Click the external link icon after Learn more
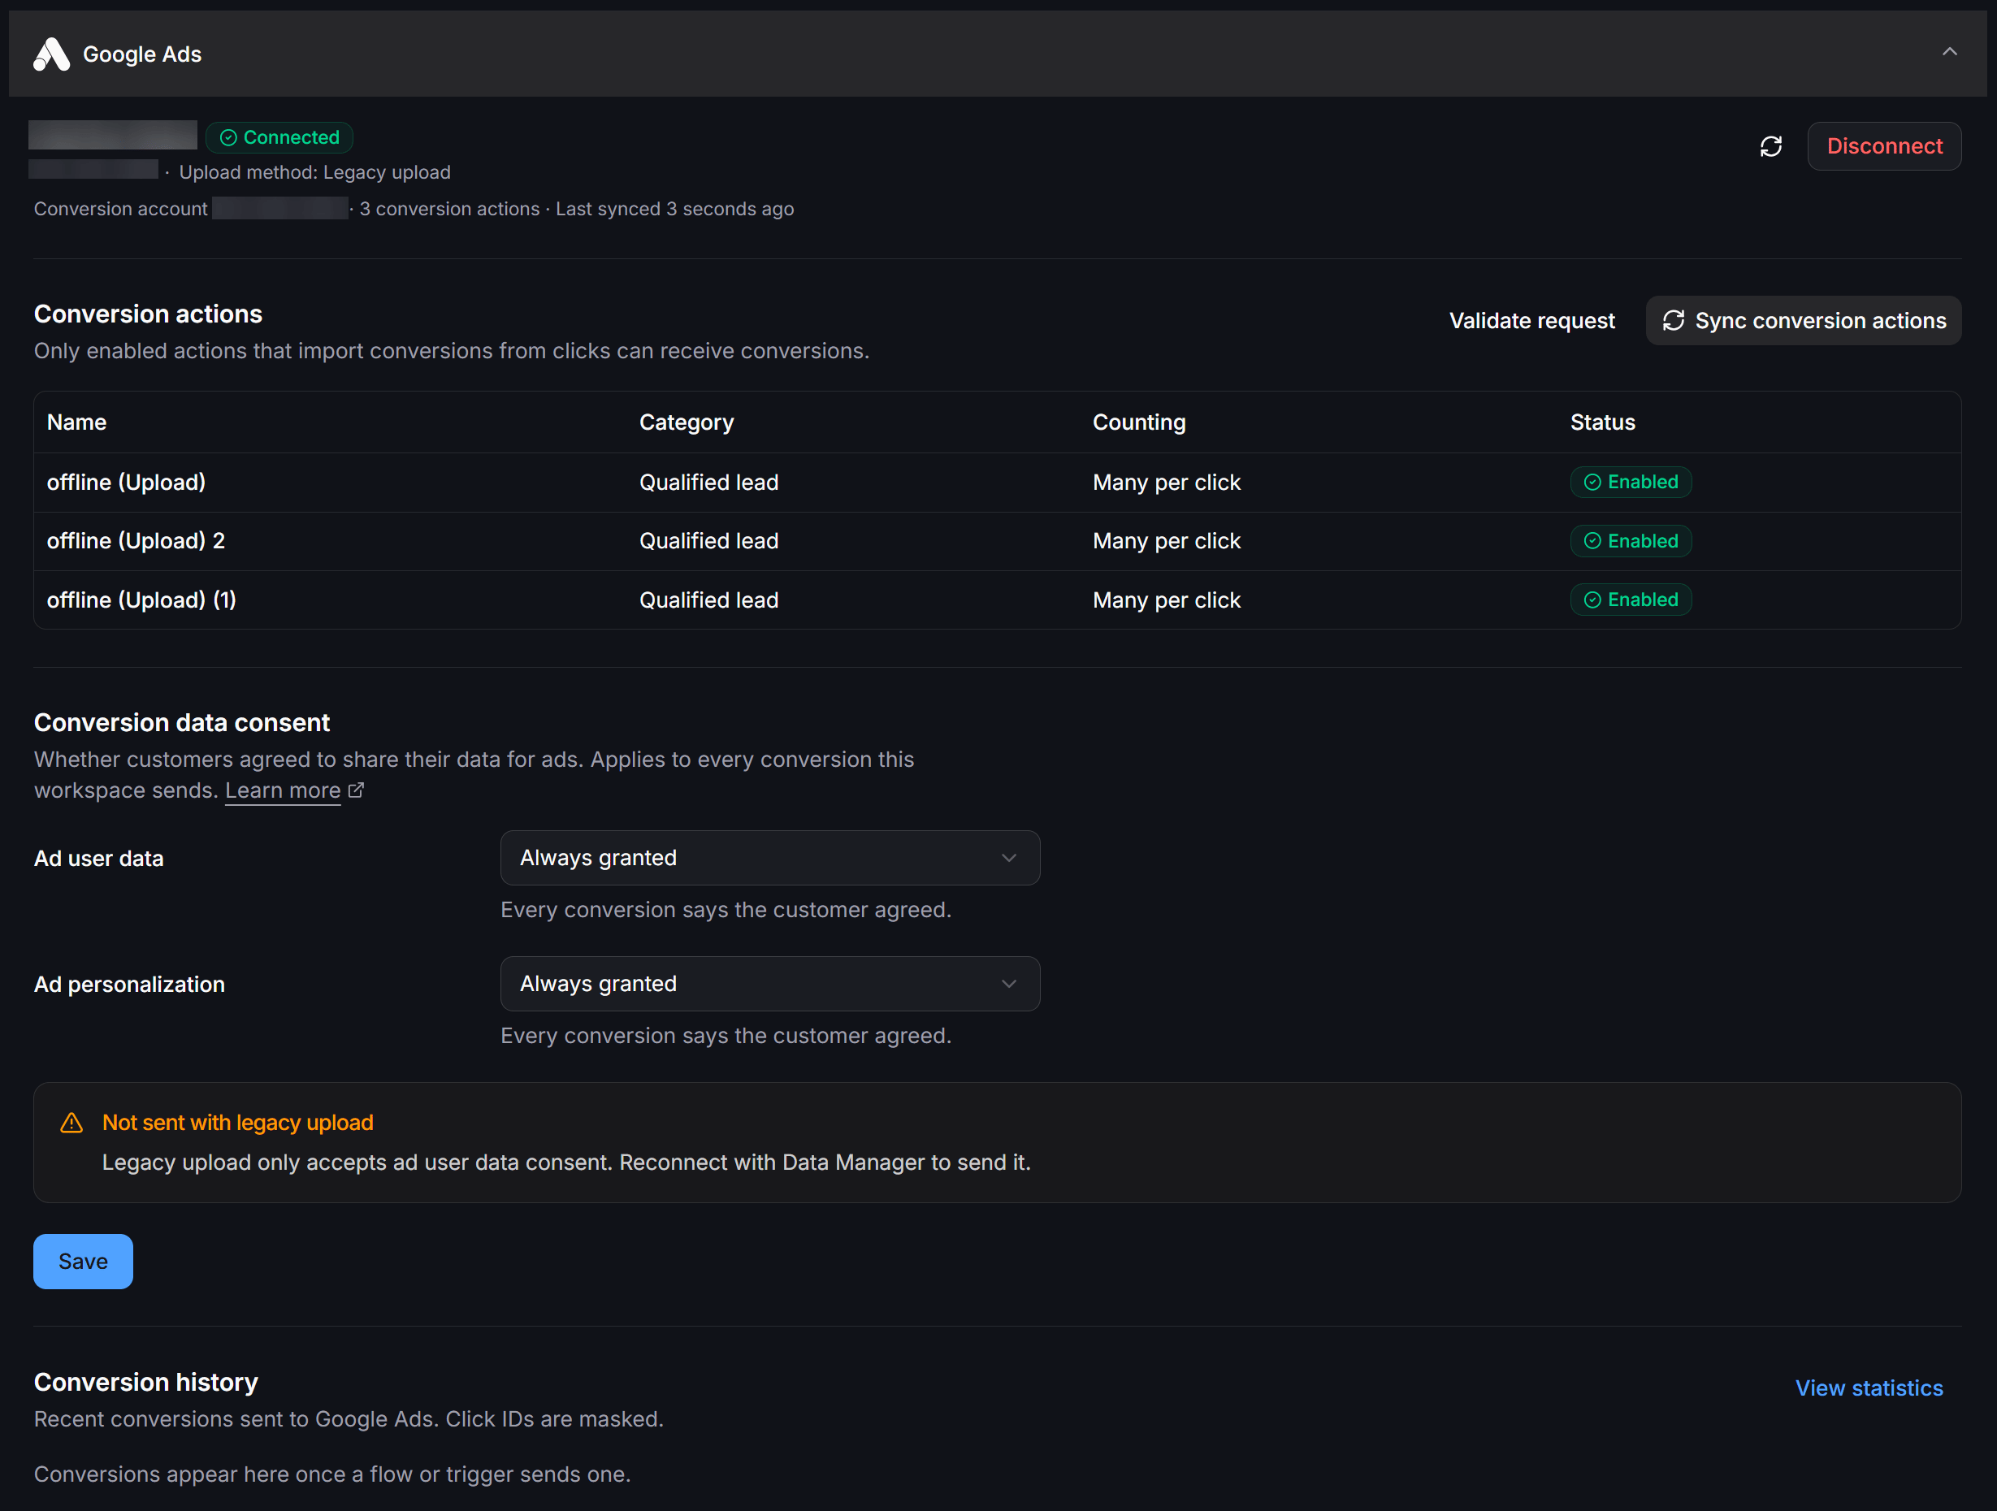Image resolution: width=1997 pixels, height=1511 pixels. (x=356, y=790)
